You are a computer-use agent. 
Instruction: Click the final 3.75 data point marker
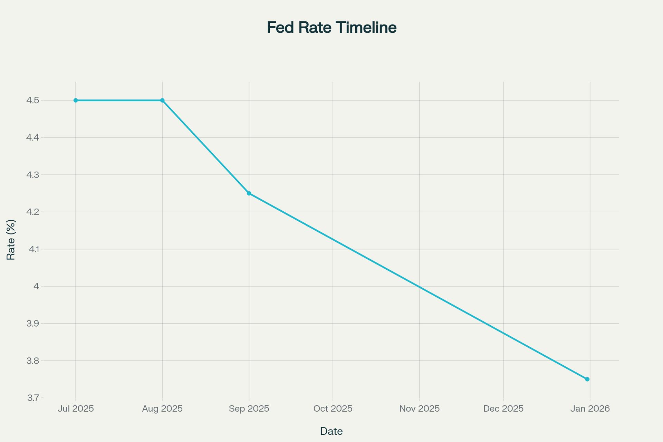(587, 379)
